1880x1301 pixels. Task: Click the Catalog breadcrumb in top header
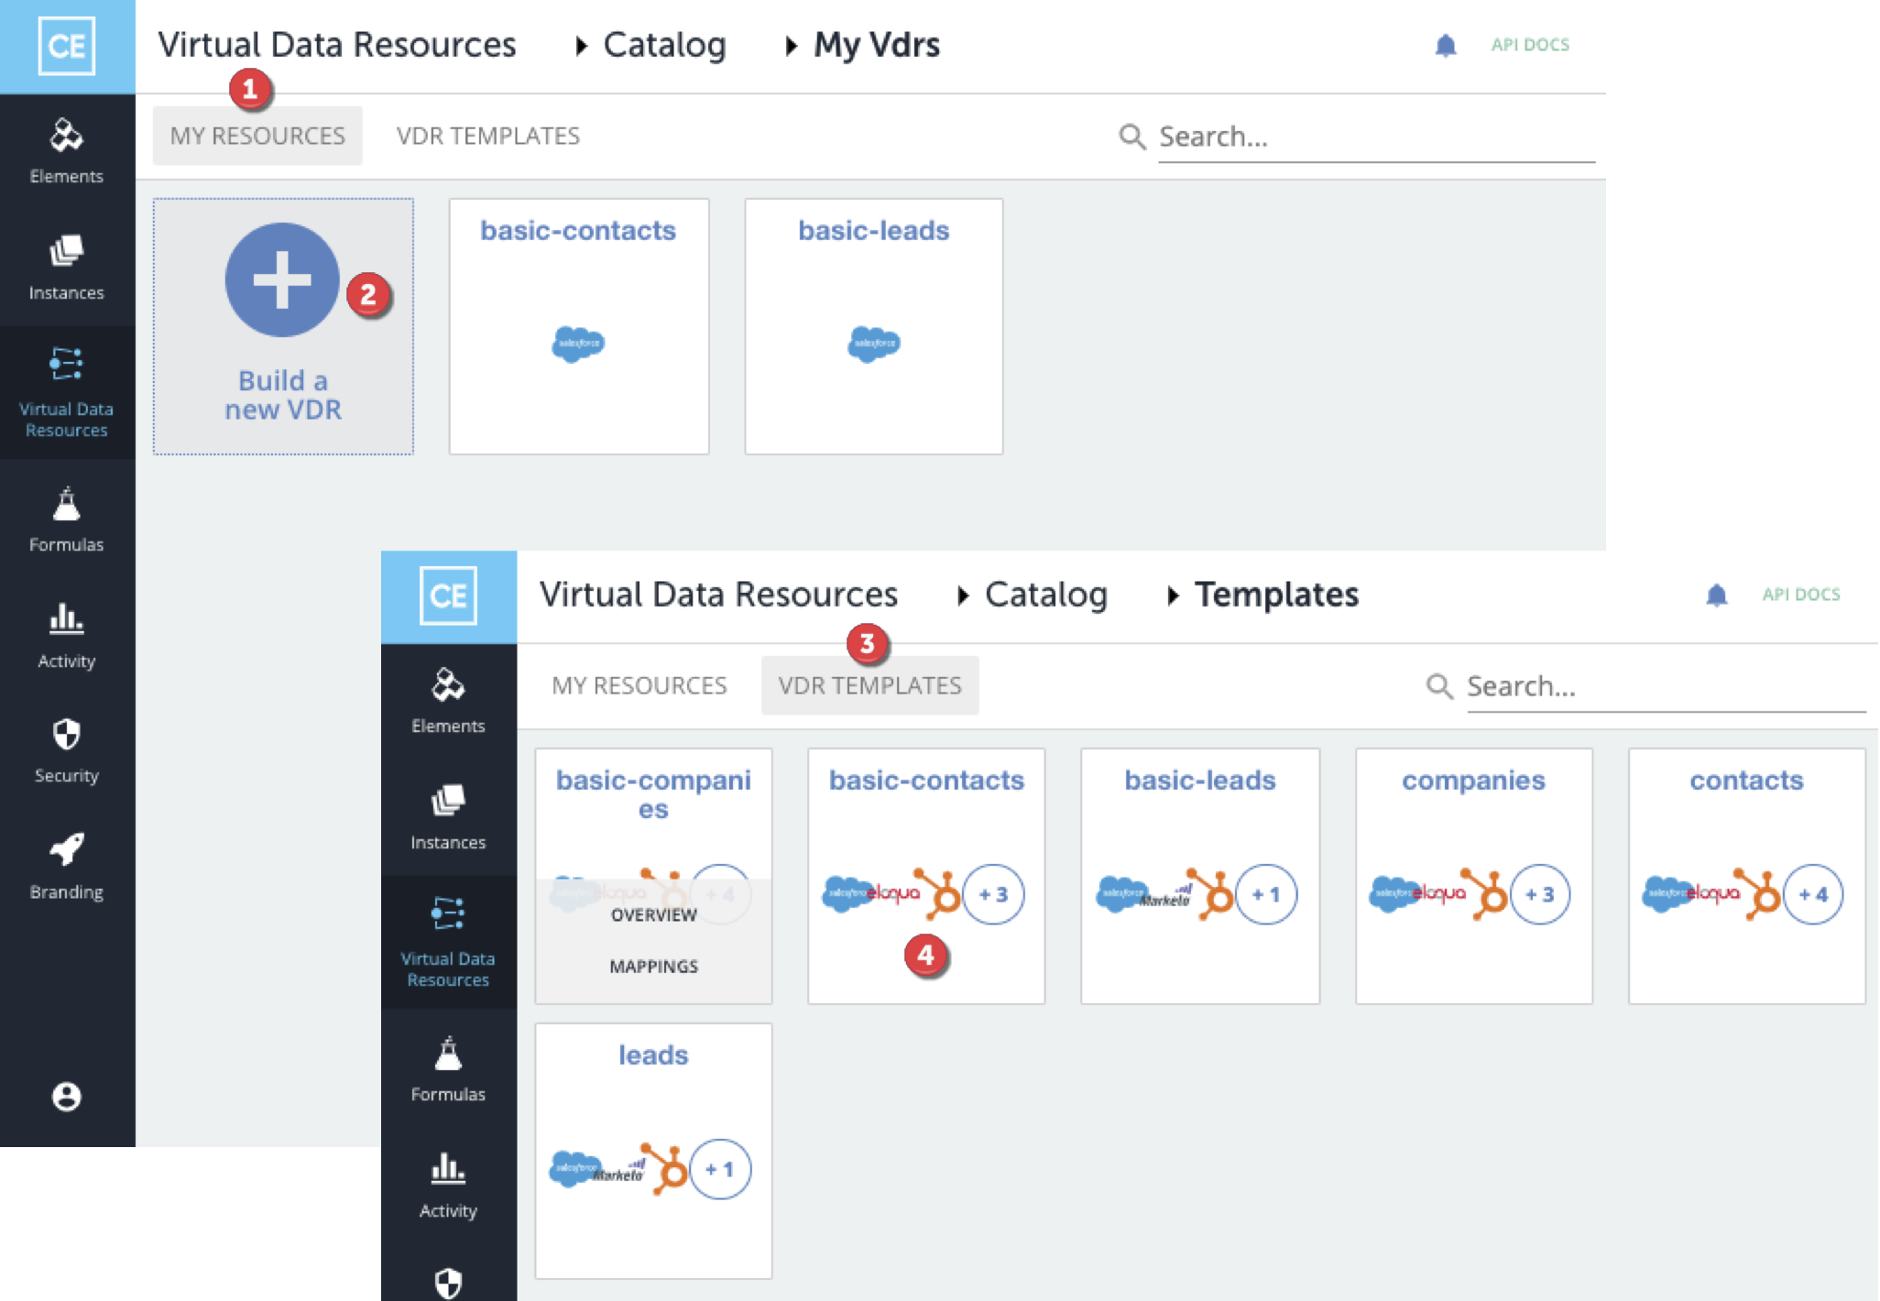point(664,45)
